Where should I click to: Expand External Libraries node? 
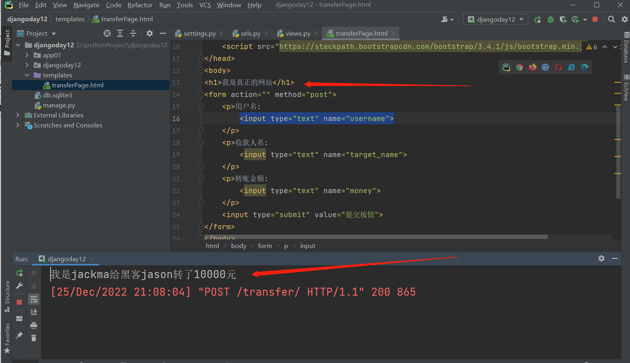point(18,115)
